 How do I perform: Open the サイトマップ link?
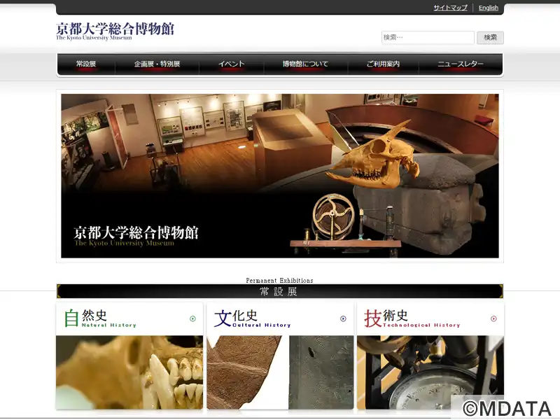click(450, 8)
